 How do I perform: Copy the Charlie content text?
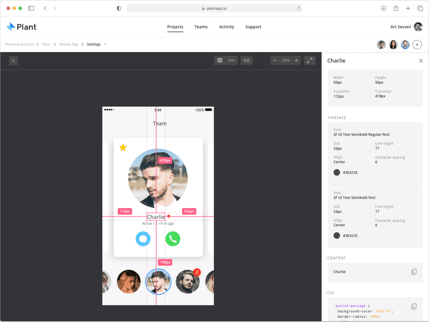(414, 272)
